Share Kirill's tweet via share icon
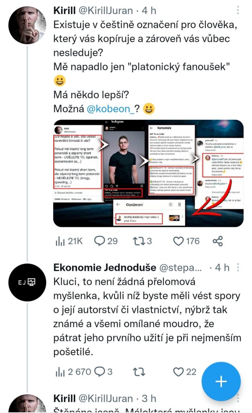 (x=217, y=241)
